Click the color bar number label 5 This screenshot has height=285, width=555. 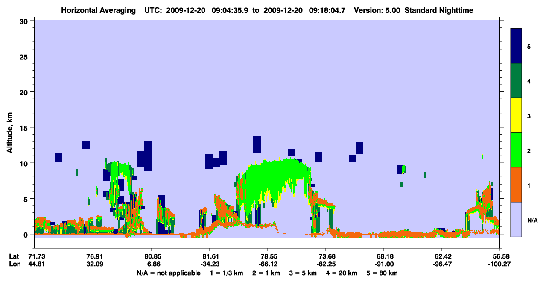pos(529,46)
